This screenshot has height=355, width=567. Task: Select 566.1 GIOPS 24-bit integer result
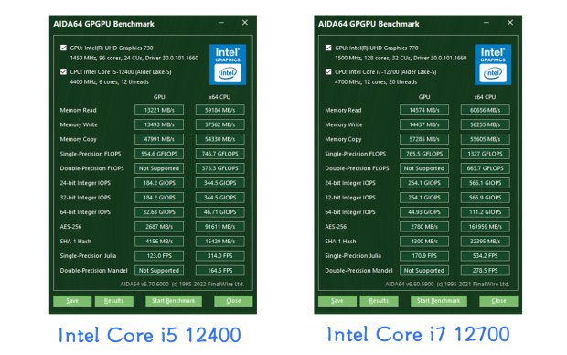(x=486, y=183)
